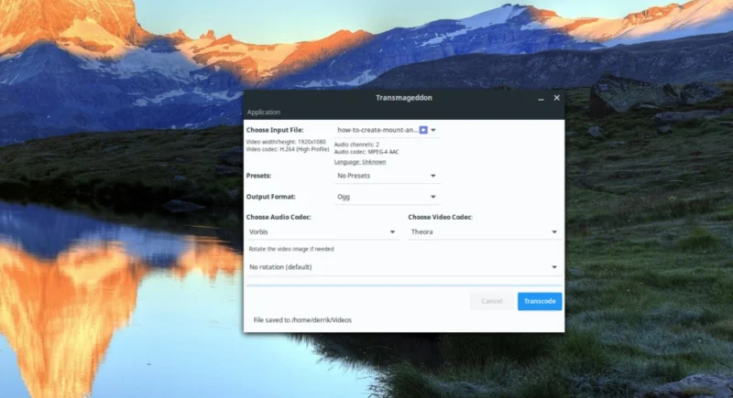733x398 pixels.
Task: Open the input file chooser dropdown
Action: click(387, 130)
